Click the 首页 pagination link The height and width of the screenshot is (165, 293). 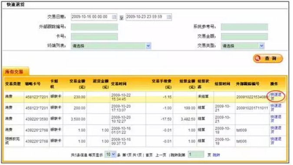coord(149,155)
